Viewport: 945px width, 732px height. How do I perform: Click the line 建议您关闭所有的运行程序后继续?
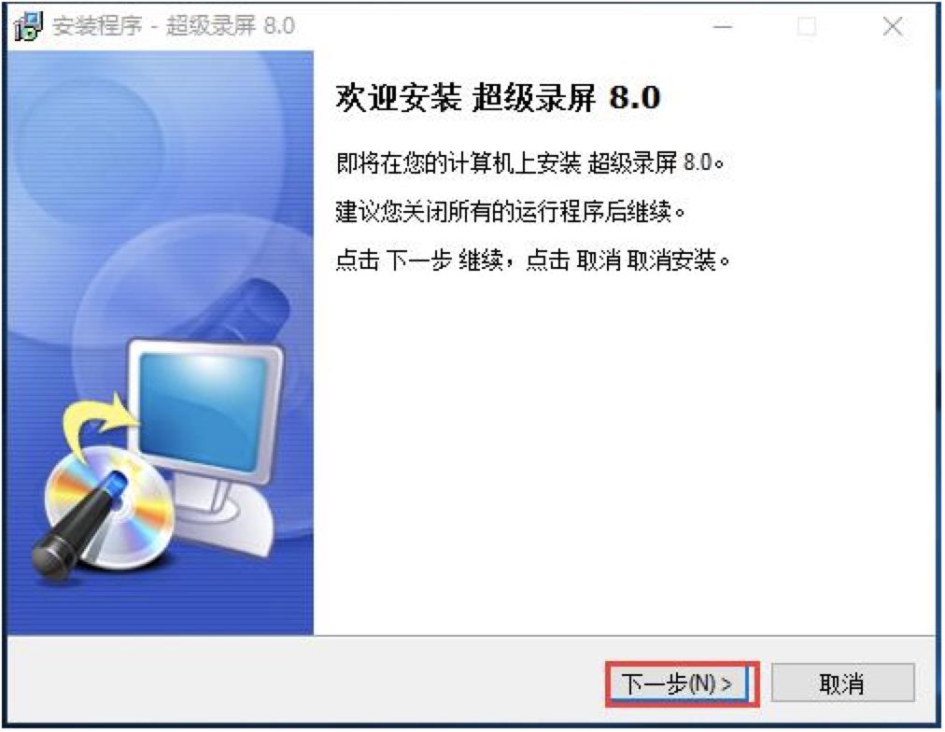(x=511, y=211)
